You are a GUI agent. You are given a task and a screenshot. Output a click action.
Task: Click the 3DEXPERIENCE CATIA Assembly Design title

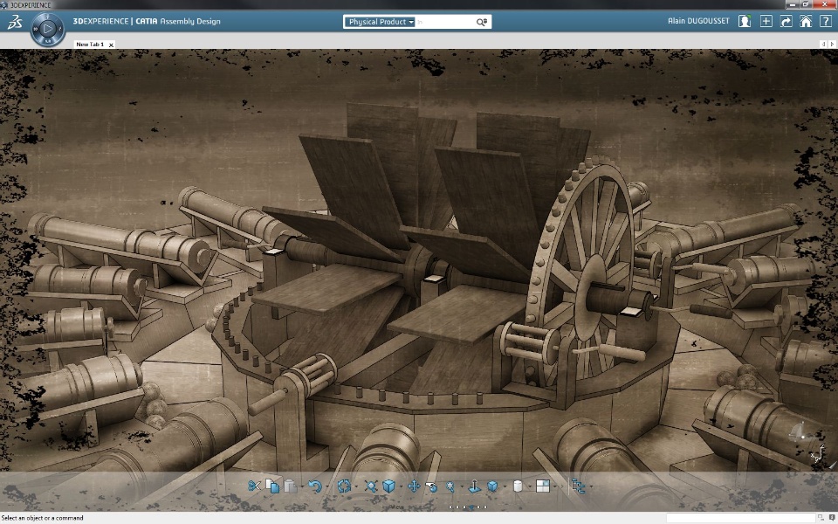tap(147, 21)
